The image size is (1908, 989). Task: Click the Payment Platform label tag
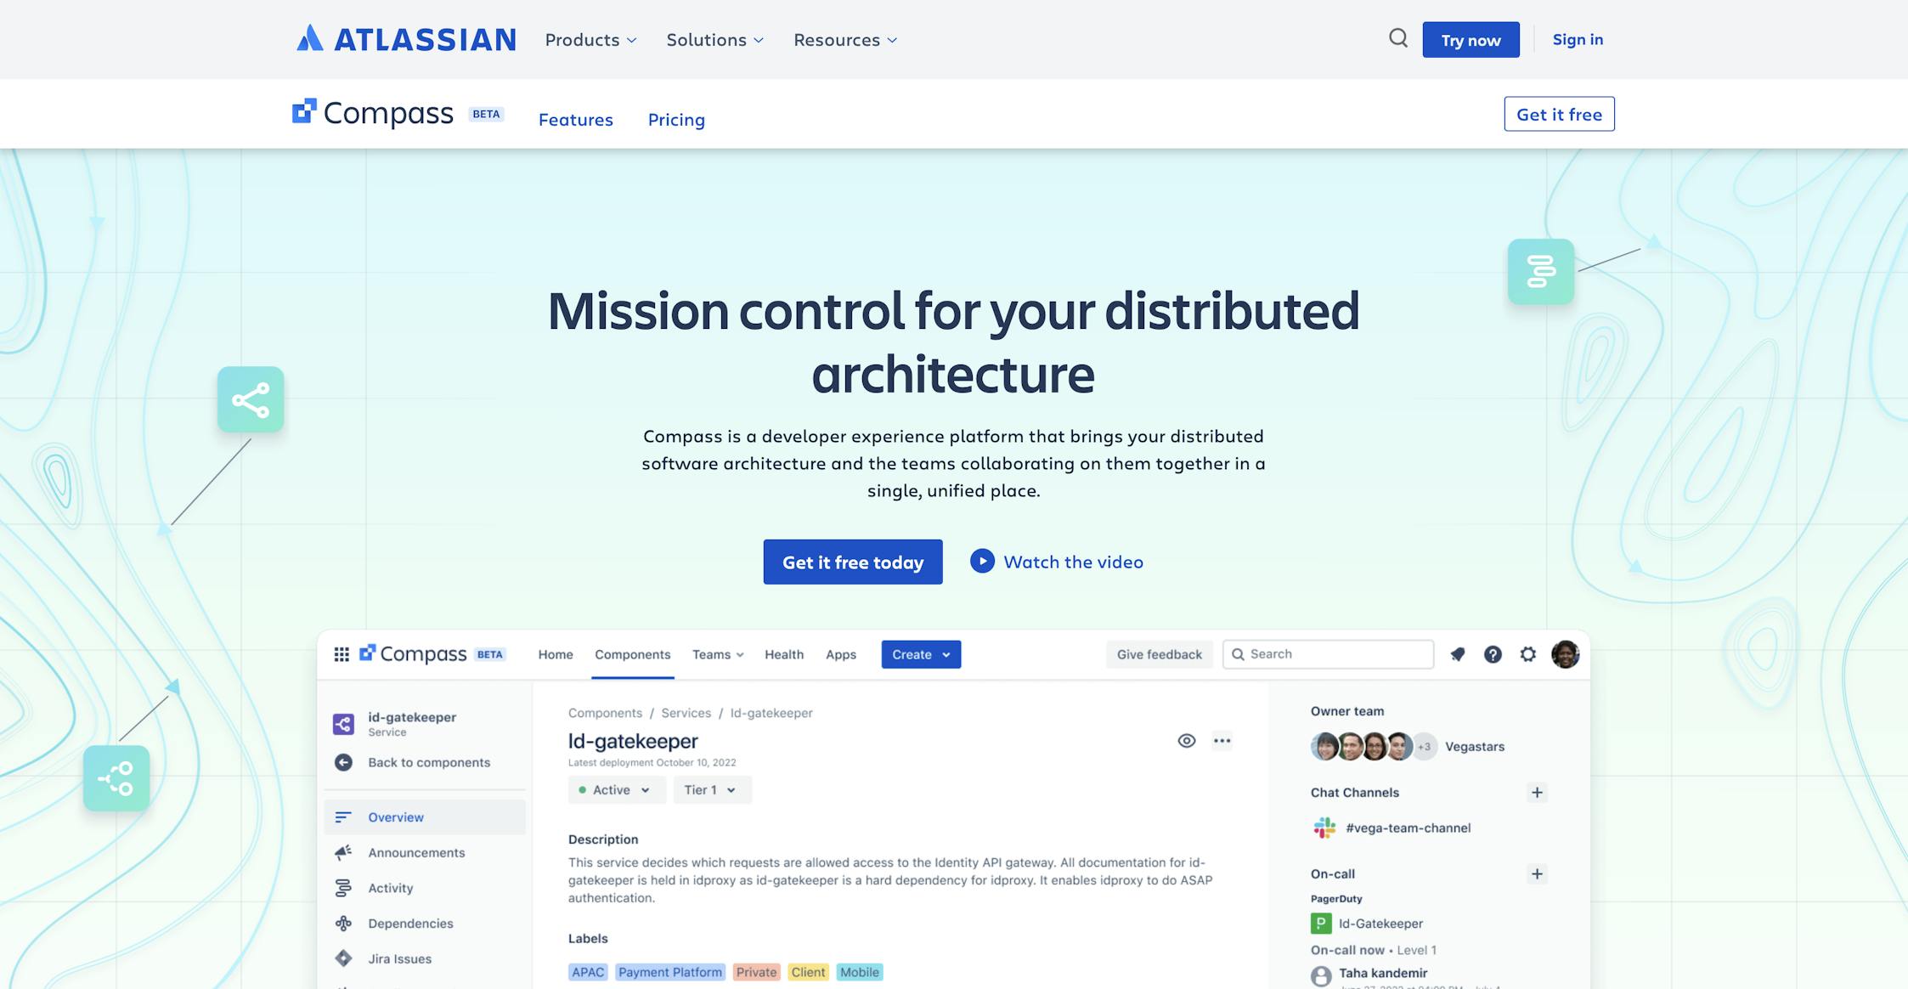click(x=670, y=972)
